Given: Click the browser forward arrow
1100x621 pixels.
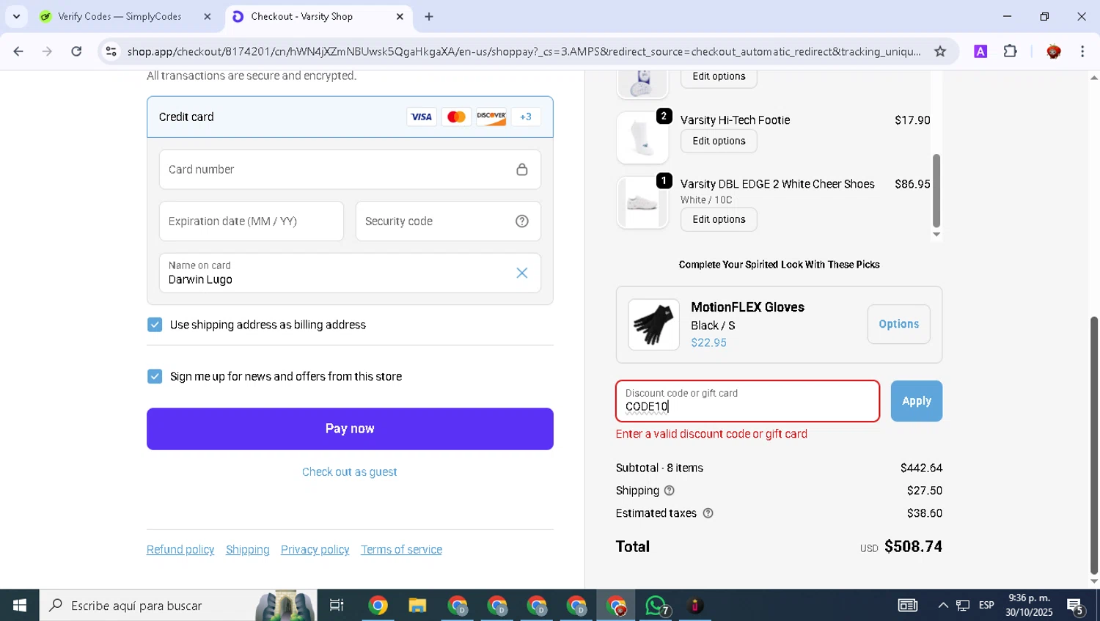Looking at the screenshot, I should click(47, 51).
